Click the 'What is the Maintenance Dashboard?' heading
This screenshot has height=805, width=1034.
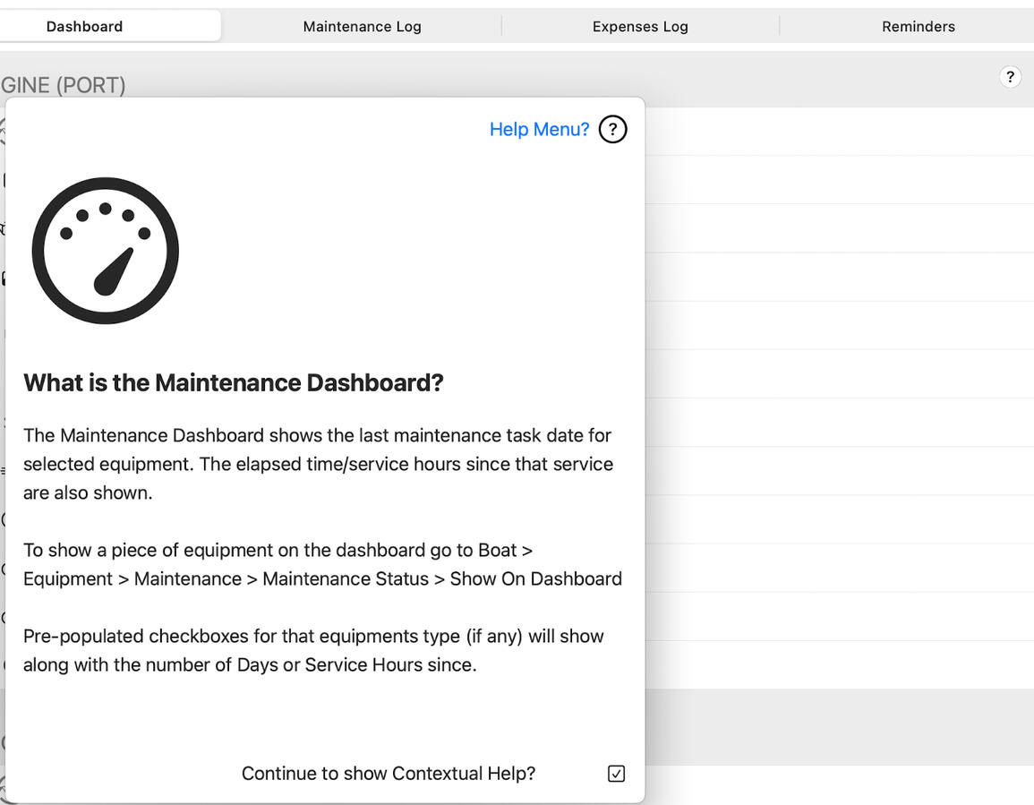pos(233,383)
